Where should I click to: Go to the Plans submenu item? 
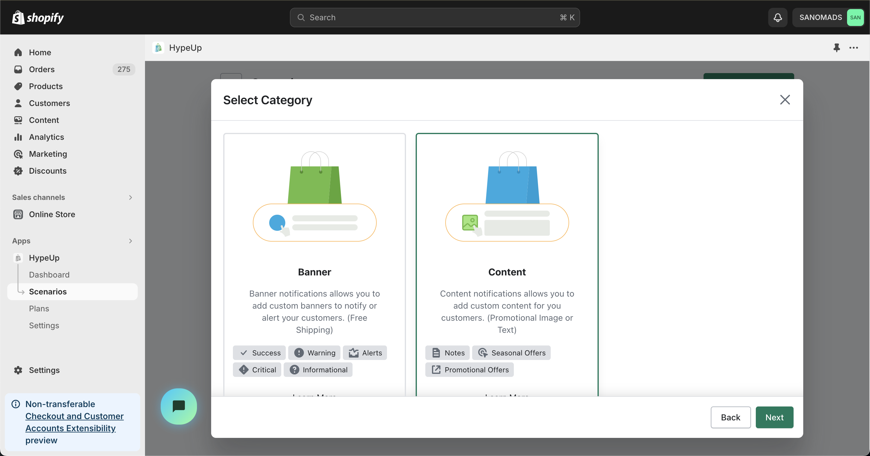(39, 309)
